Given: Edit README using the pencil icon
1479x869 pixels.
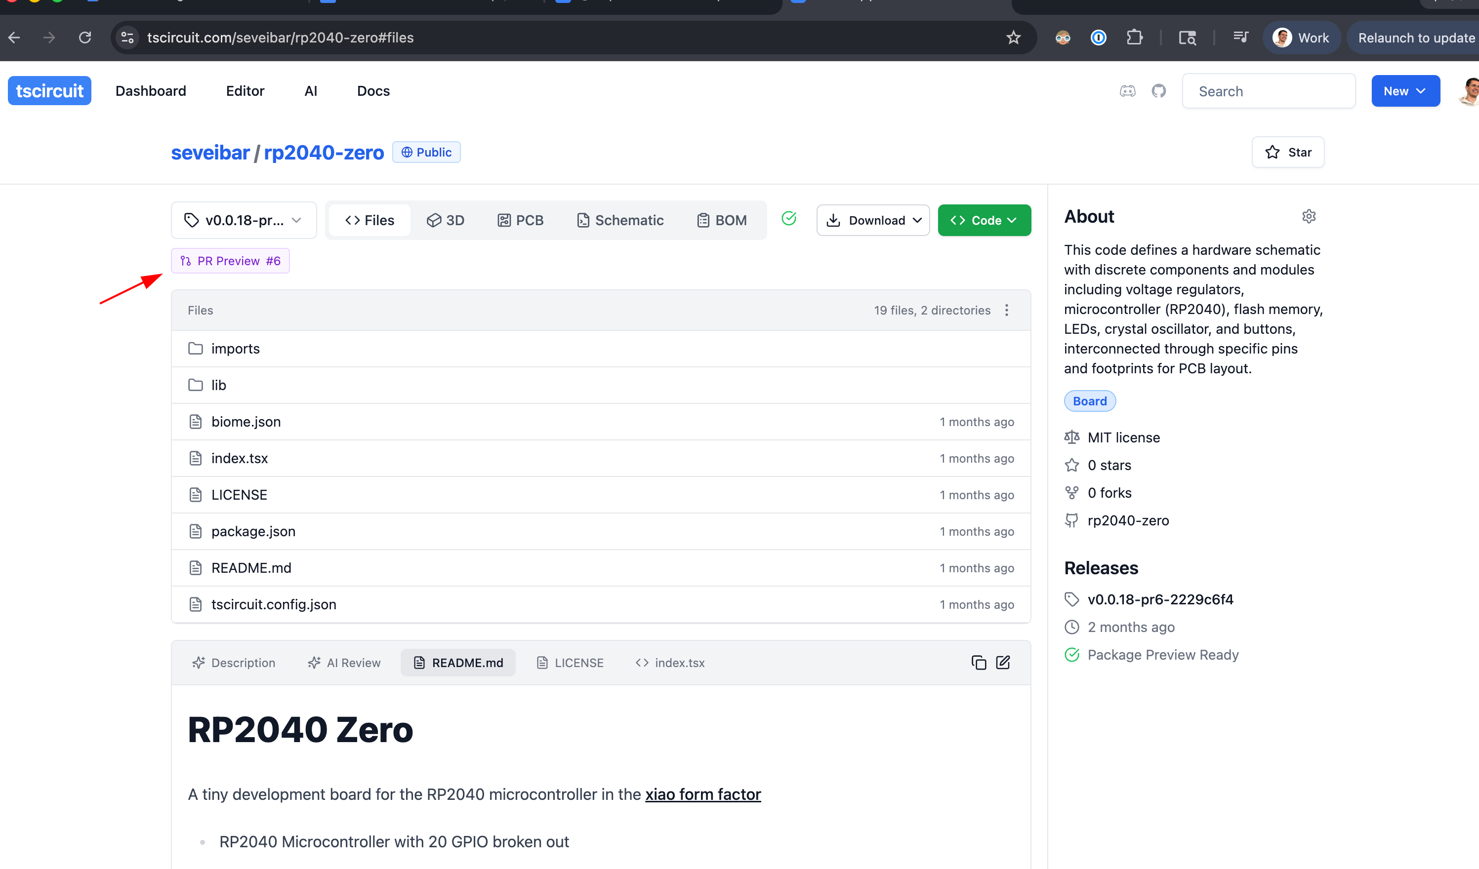Looking at the screenshot, I should pyautogui.click(x=1003, y=663).
